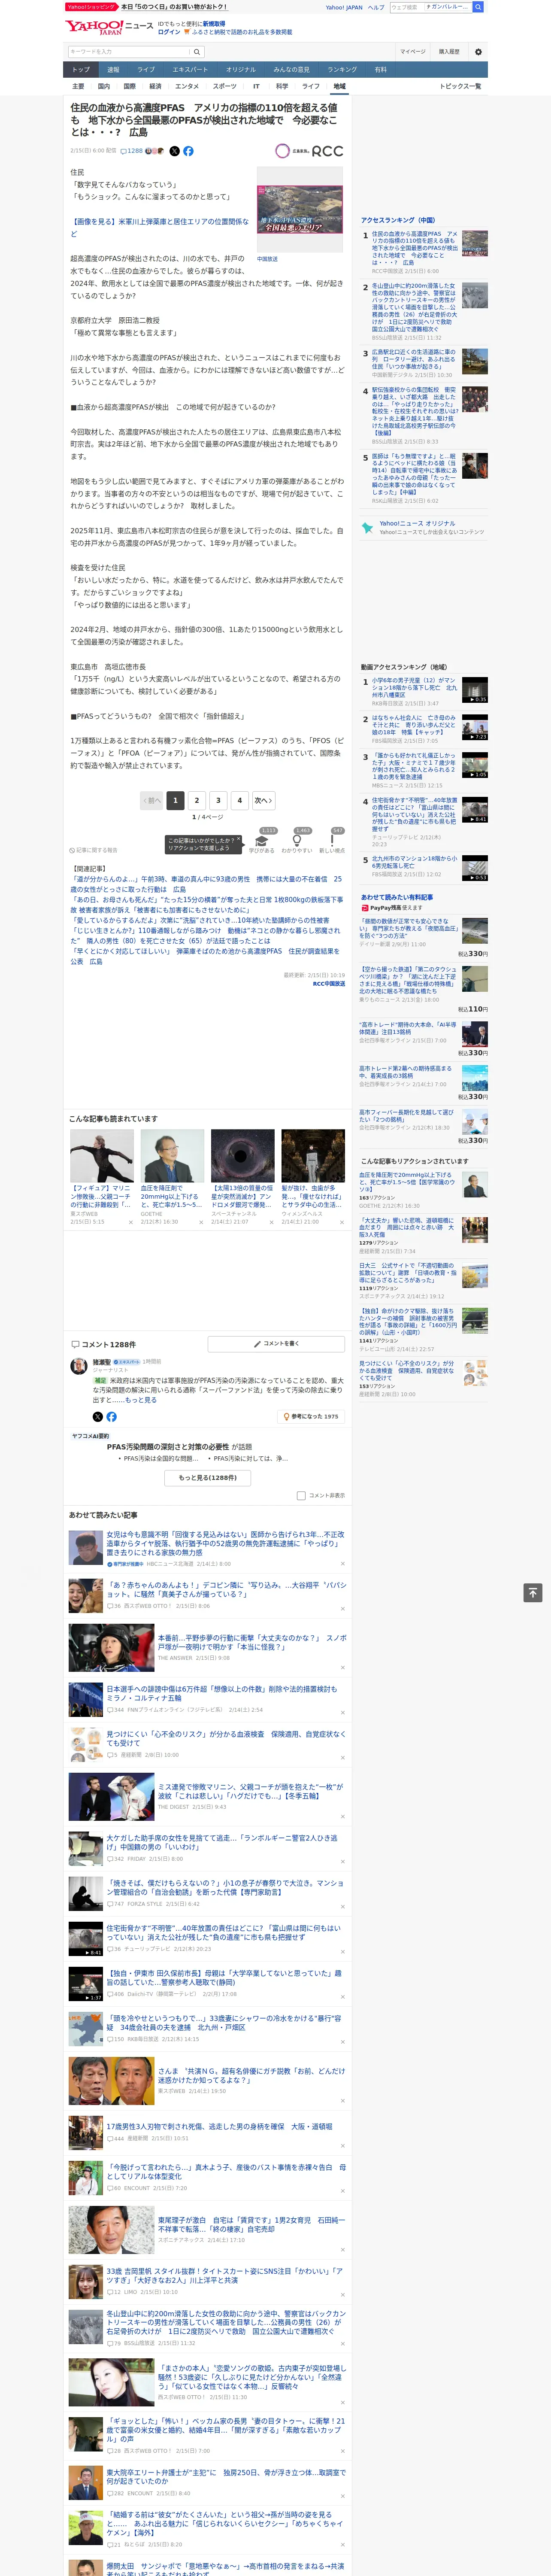
Task: Select the 科学 category
Action: (282, 86)
